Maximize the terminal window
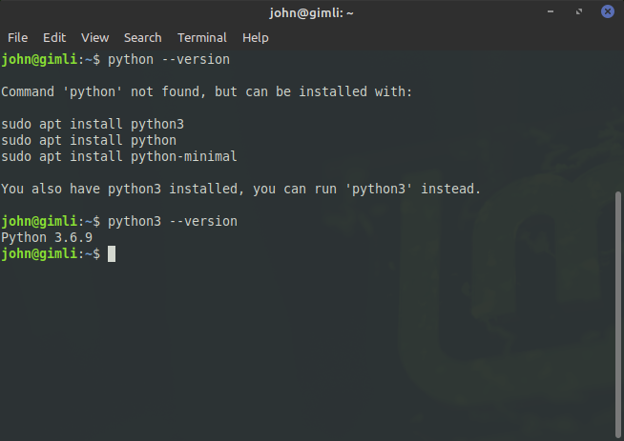Viewport: 624px width, 441px height. pyautogui.click(x=579, y=11)
